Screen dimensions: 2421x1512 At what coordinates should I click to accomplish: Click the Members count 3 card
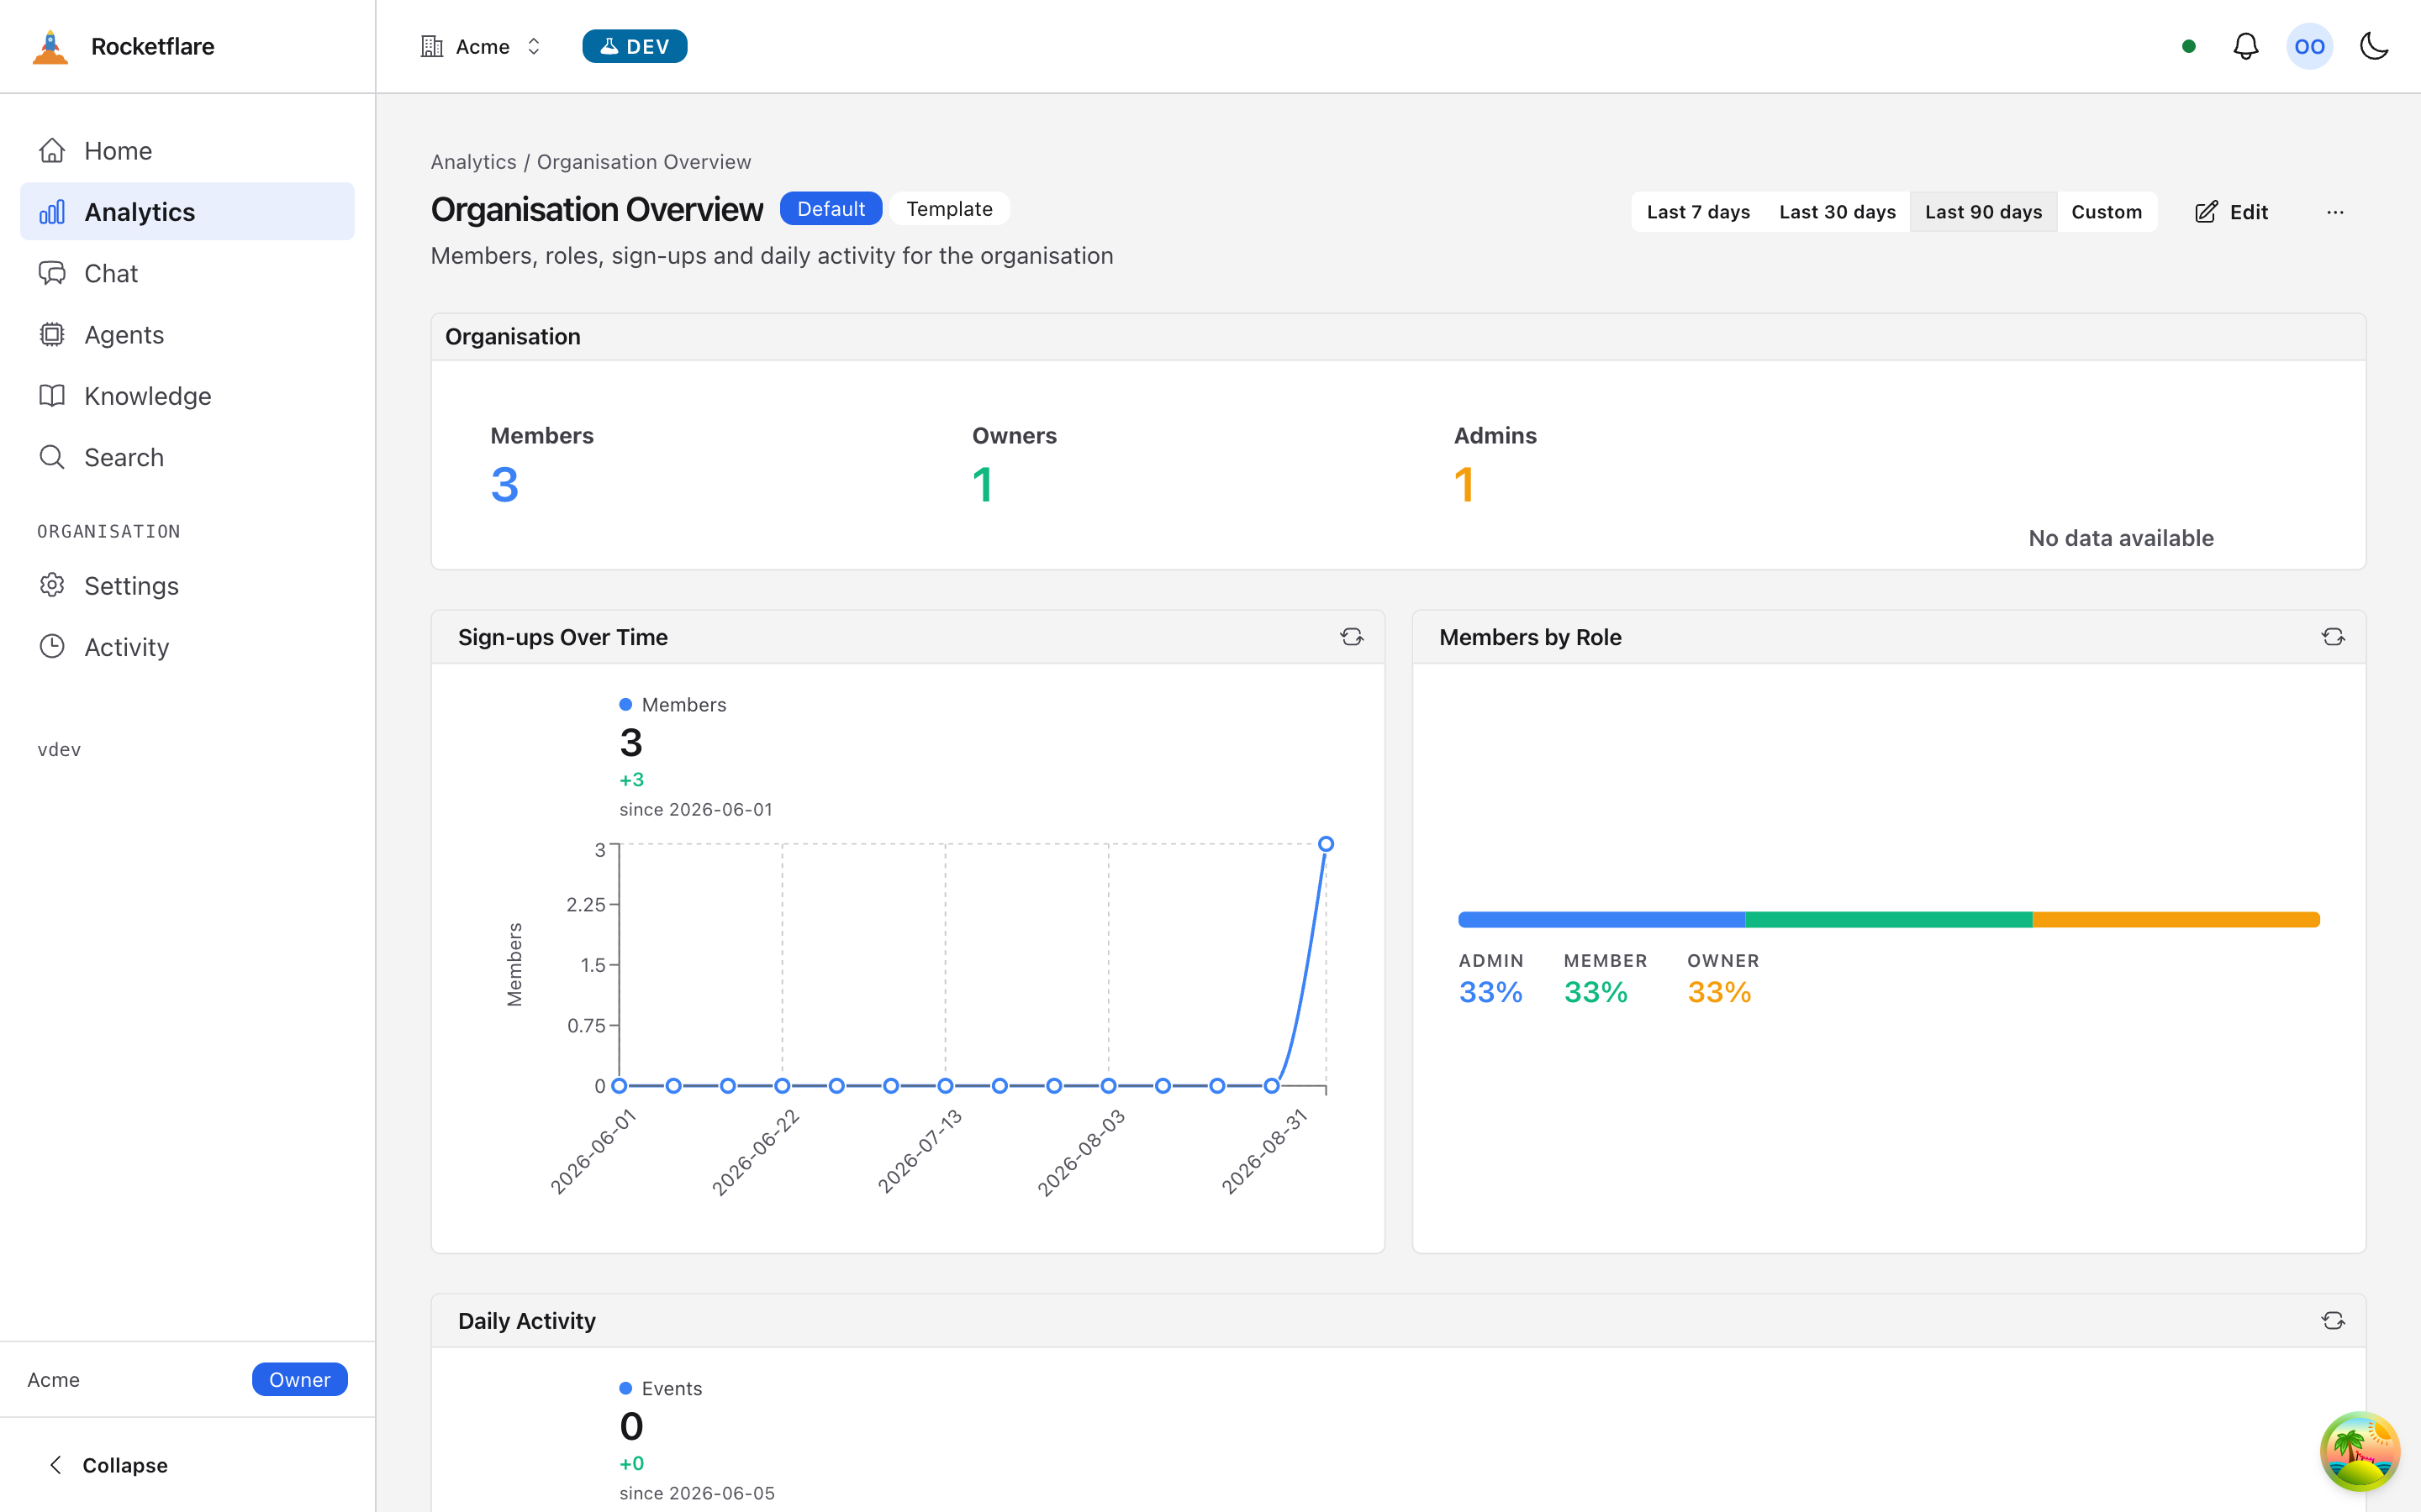click(x=542, y=466)
